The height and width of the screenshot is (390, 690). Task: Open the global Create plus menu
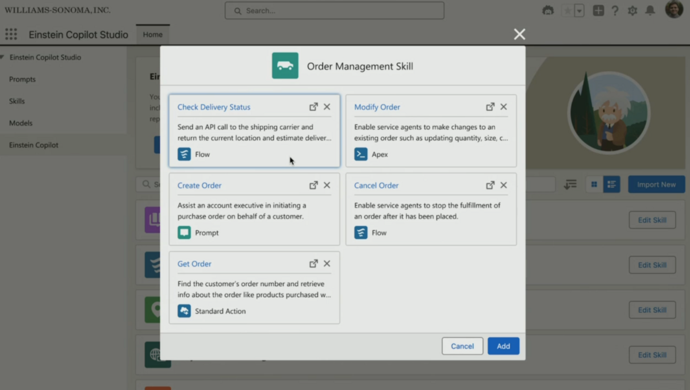598,10
